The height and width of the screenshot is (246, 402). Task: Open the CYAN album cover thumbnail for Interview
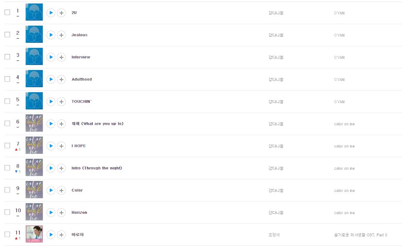(34, 57)
